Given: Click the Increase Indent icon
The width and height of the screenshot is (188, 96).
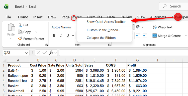Looking at the screenshot, I should tap(145, 36).
